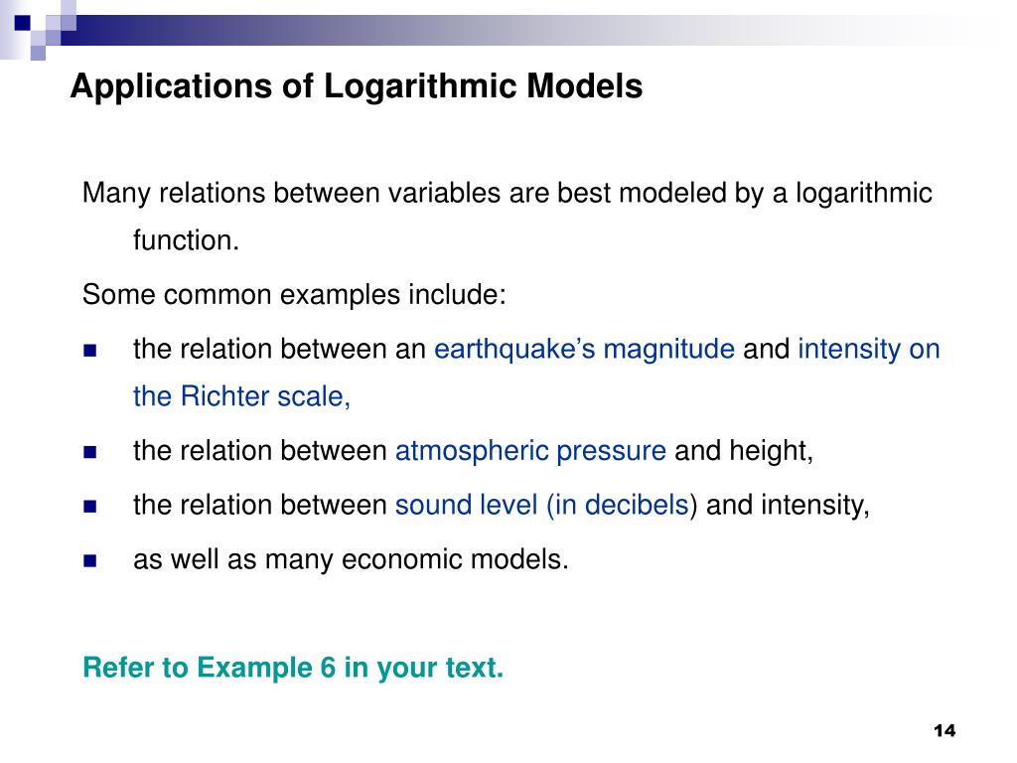Click the line starting Many relations between variables
The image size is (1017, 763).
(508, 194)
